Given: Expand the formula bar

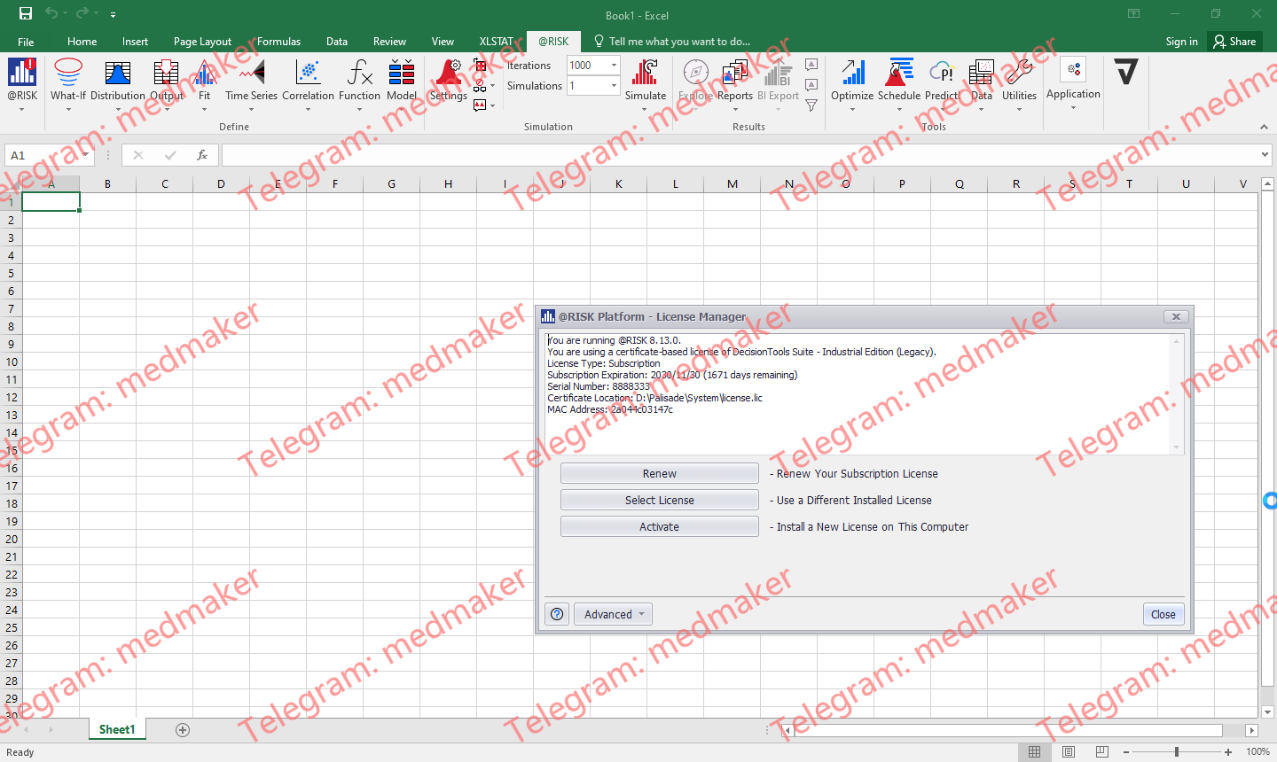Looking at the screenshot, I should [1265, 155].
